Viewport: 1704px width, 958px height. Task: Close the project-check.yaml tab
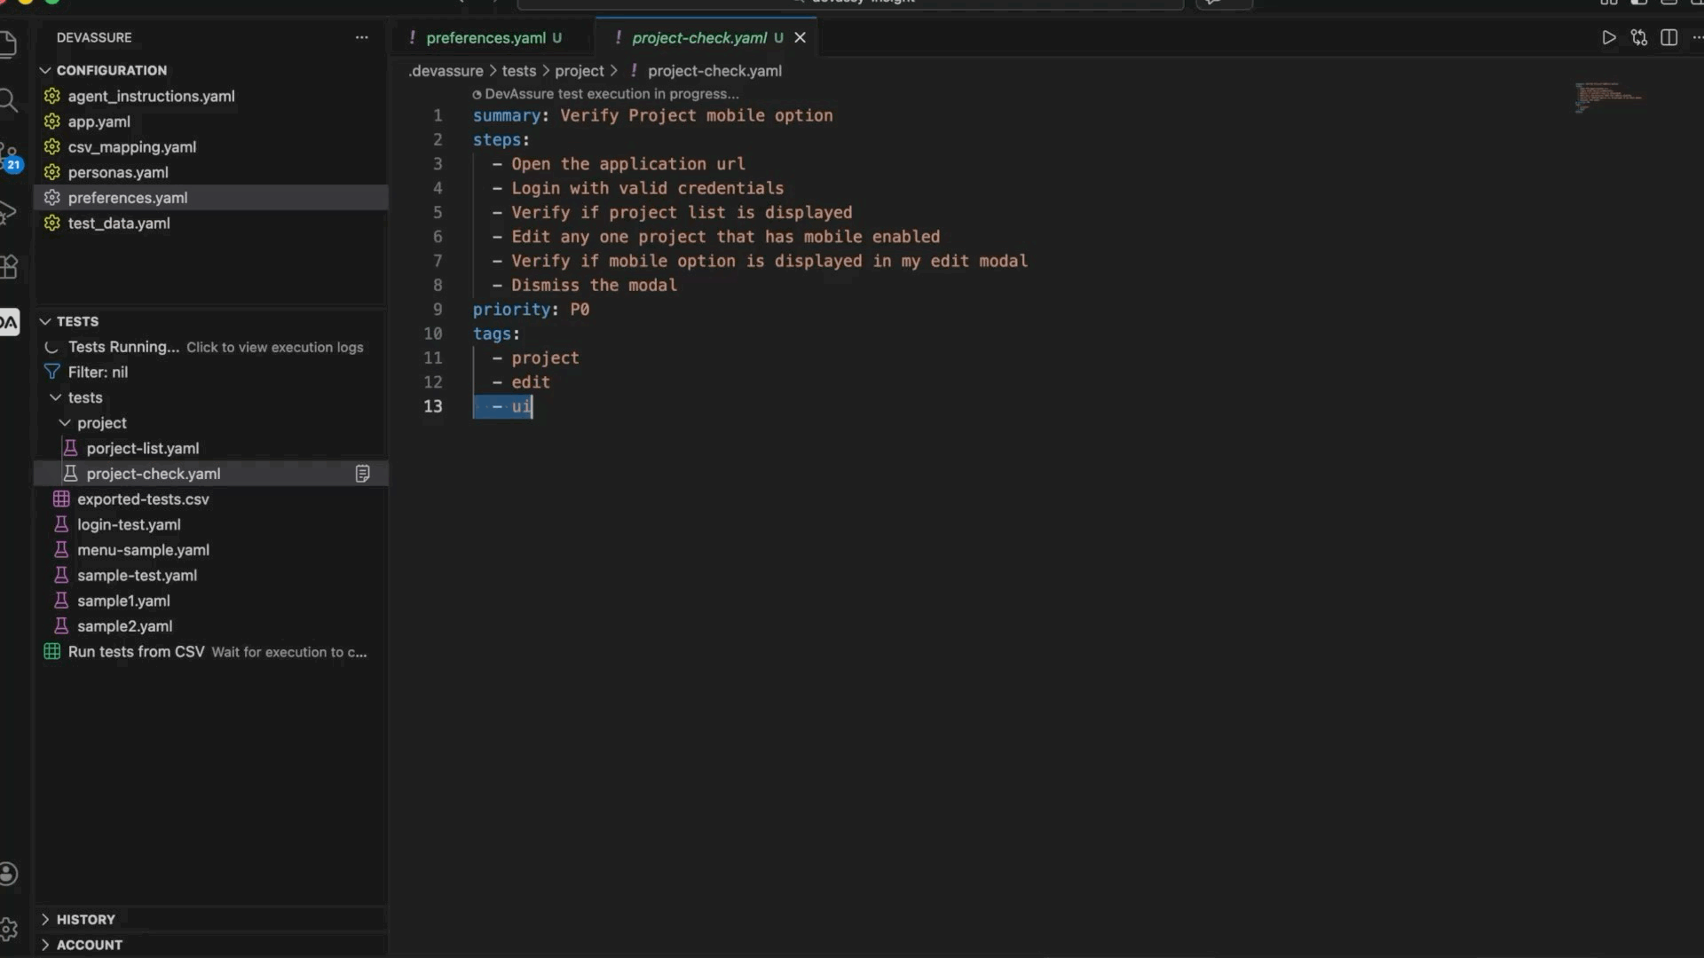click(x=800, y=37)
